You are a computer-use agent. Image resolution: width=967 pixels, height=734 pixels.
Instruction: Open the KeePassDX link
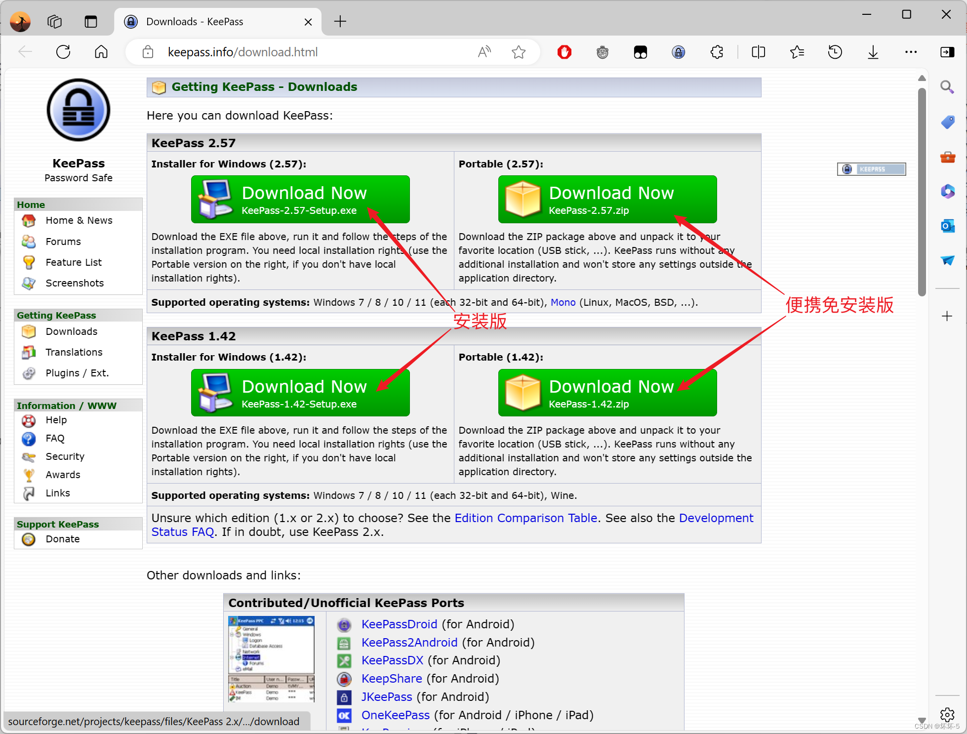click(392, 660)
